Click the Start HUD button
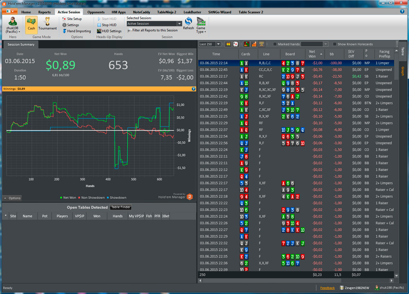The height and width of the screenshot is (294, 409). pyautogui.click(x=107, y=19)
